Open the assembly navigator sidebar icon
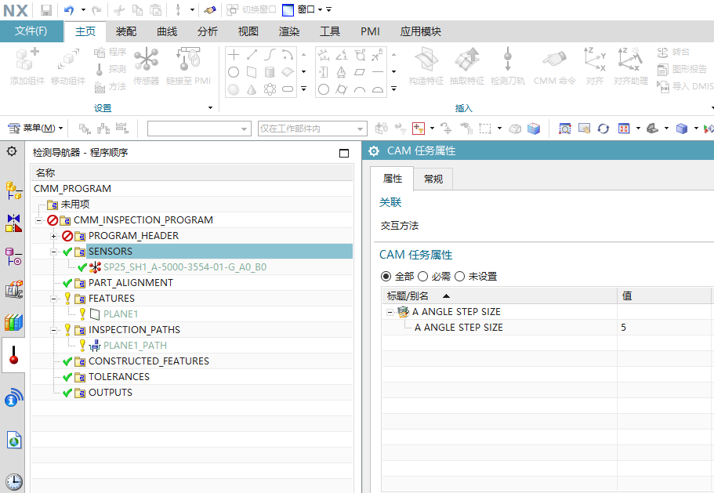This screenshot has width=714, height=493. click(x=13, y=190)
